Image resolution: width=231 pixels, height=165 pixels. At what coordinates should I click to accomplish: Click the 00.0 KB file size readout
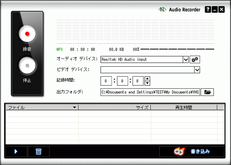click(116, 49)
